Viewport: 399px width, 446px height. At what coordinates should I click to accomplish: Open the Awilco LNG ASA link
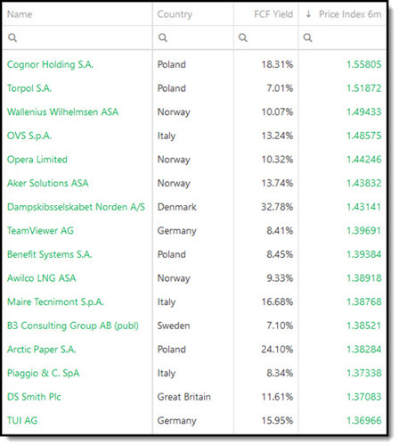click(42, 278)
